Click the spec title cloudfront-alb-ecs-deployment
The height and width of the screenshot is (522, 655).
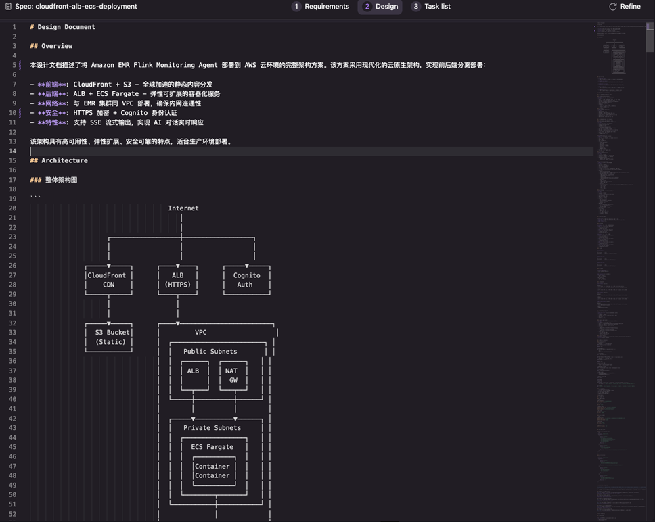tap(76, 7)
